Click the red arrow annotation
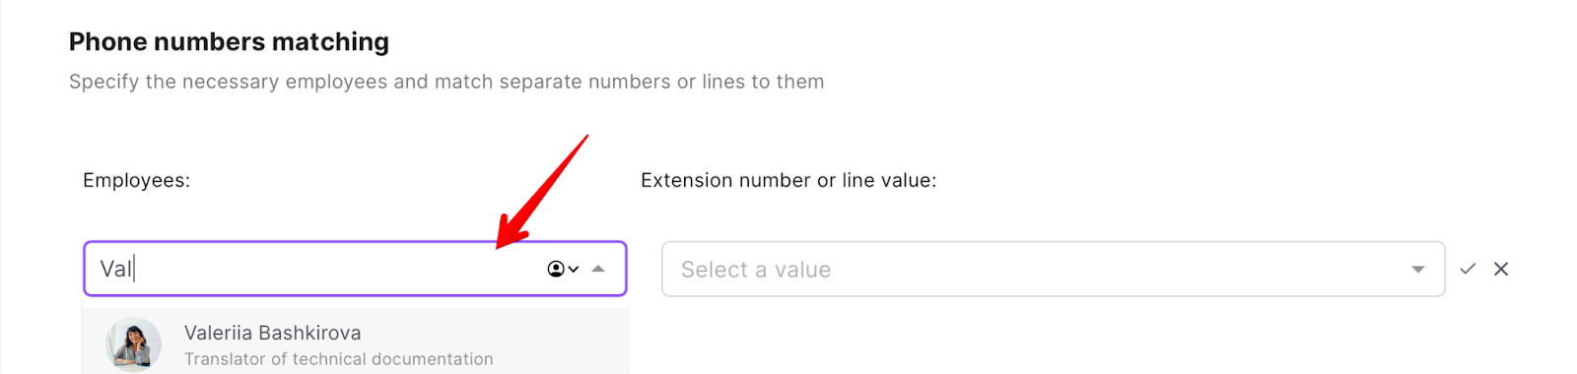 point(542,192)
